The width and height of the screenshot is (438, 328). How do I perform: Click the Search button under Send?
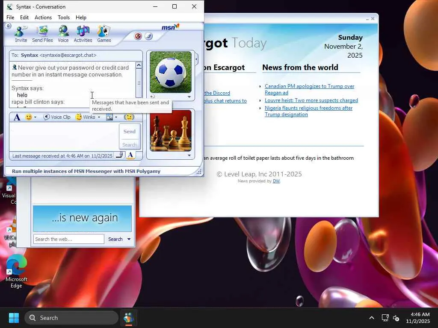[x=130, y=144]
